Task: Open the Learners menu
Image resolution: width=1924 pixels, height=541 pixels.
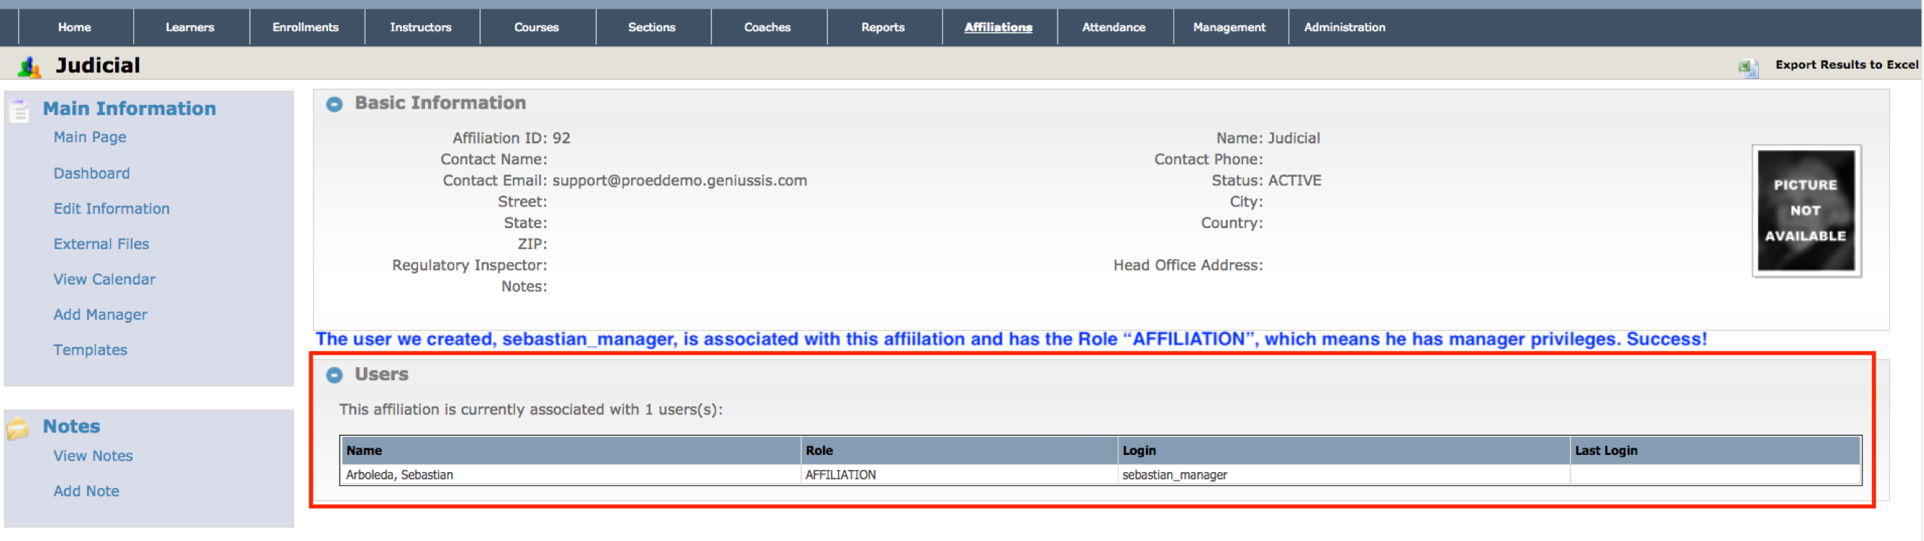Action: click(x=190, y=28)
